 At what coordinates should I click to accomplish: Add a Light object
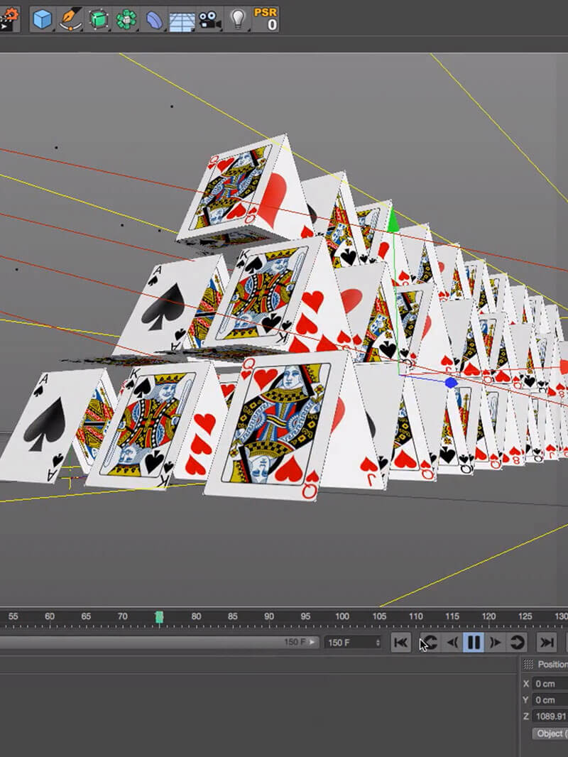(238, 20)
